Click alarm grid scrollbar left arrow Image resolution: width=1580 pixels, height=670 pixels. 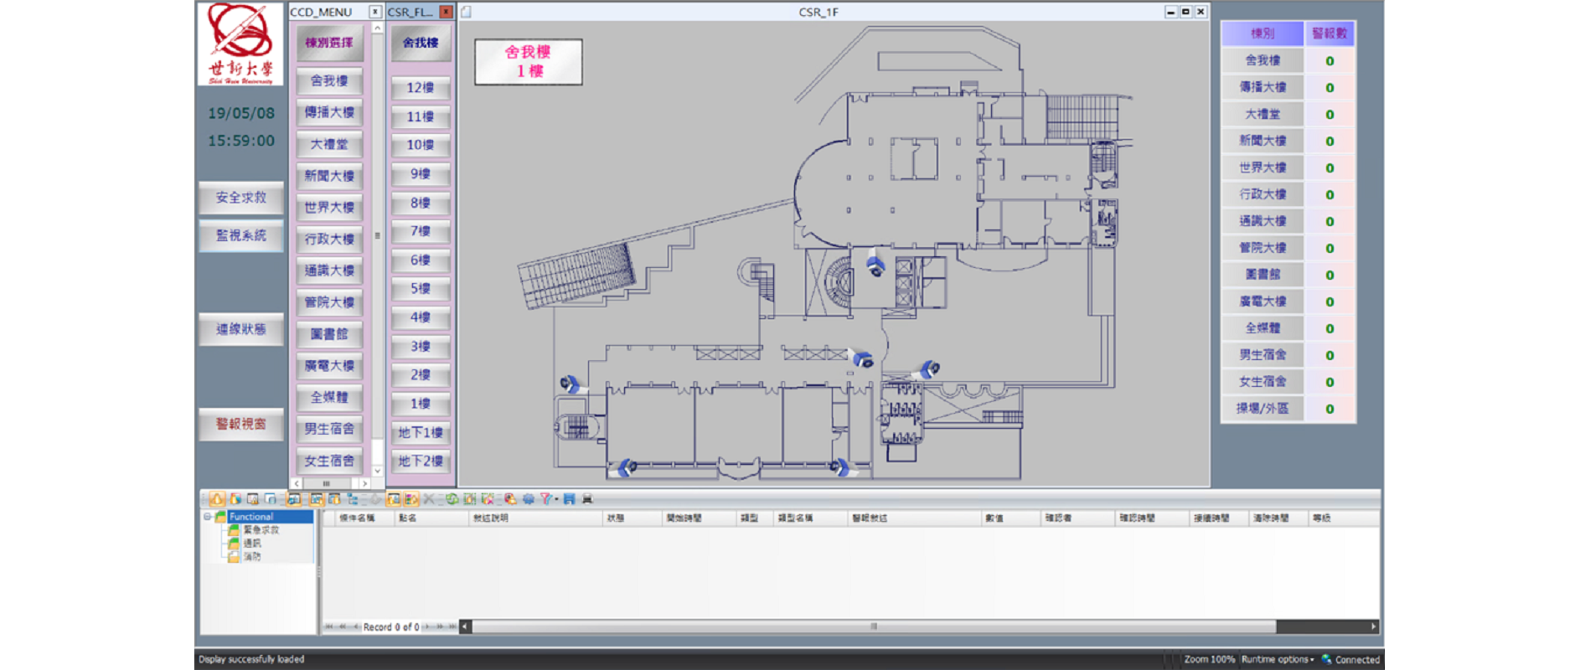466,626
